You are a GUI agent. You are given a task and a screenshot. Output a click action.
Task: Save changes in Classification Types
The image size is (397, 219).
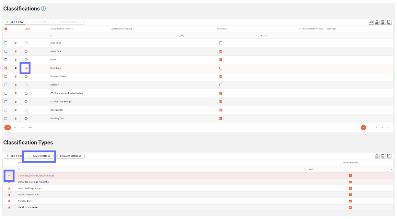40,156
